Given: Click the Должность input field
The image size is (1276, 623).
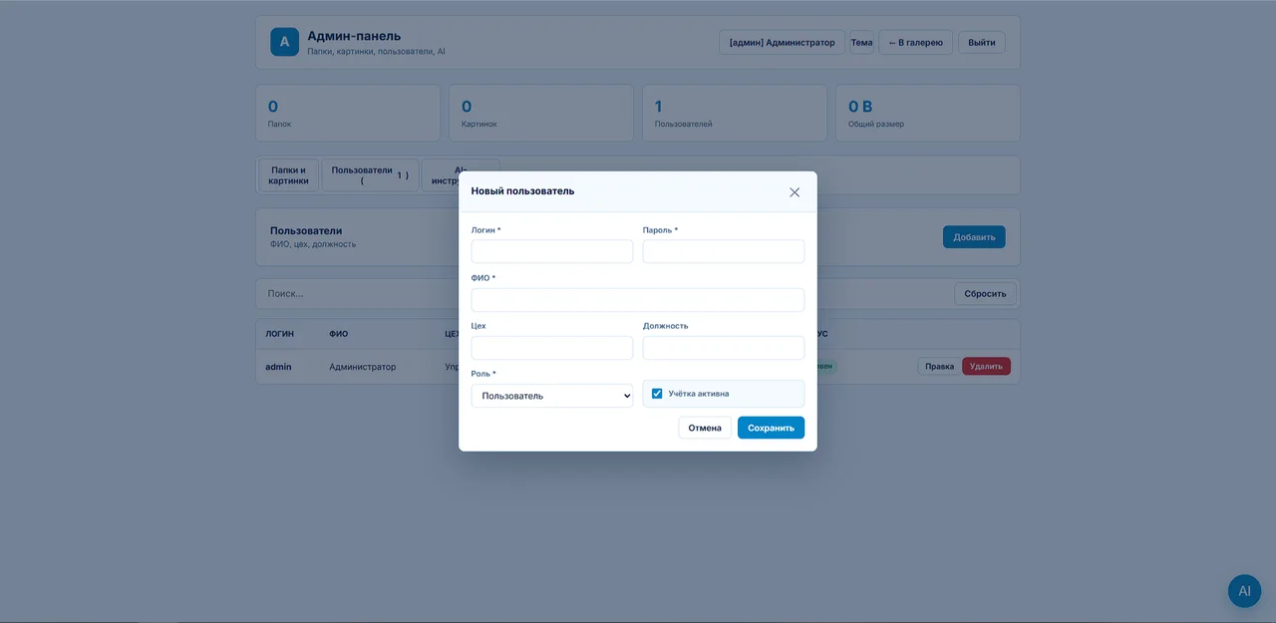Looking at the screenshot, I should 724,348.
